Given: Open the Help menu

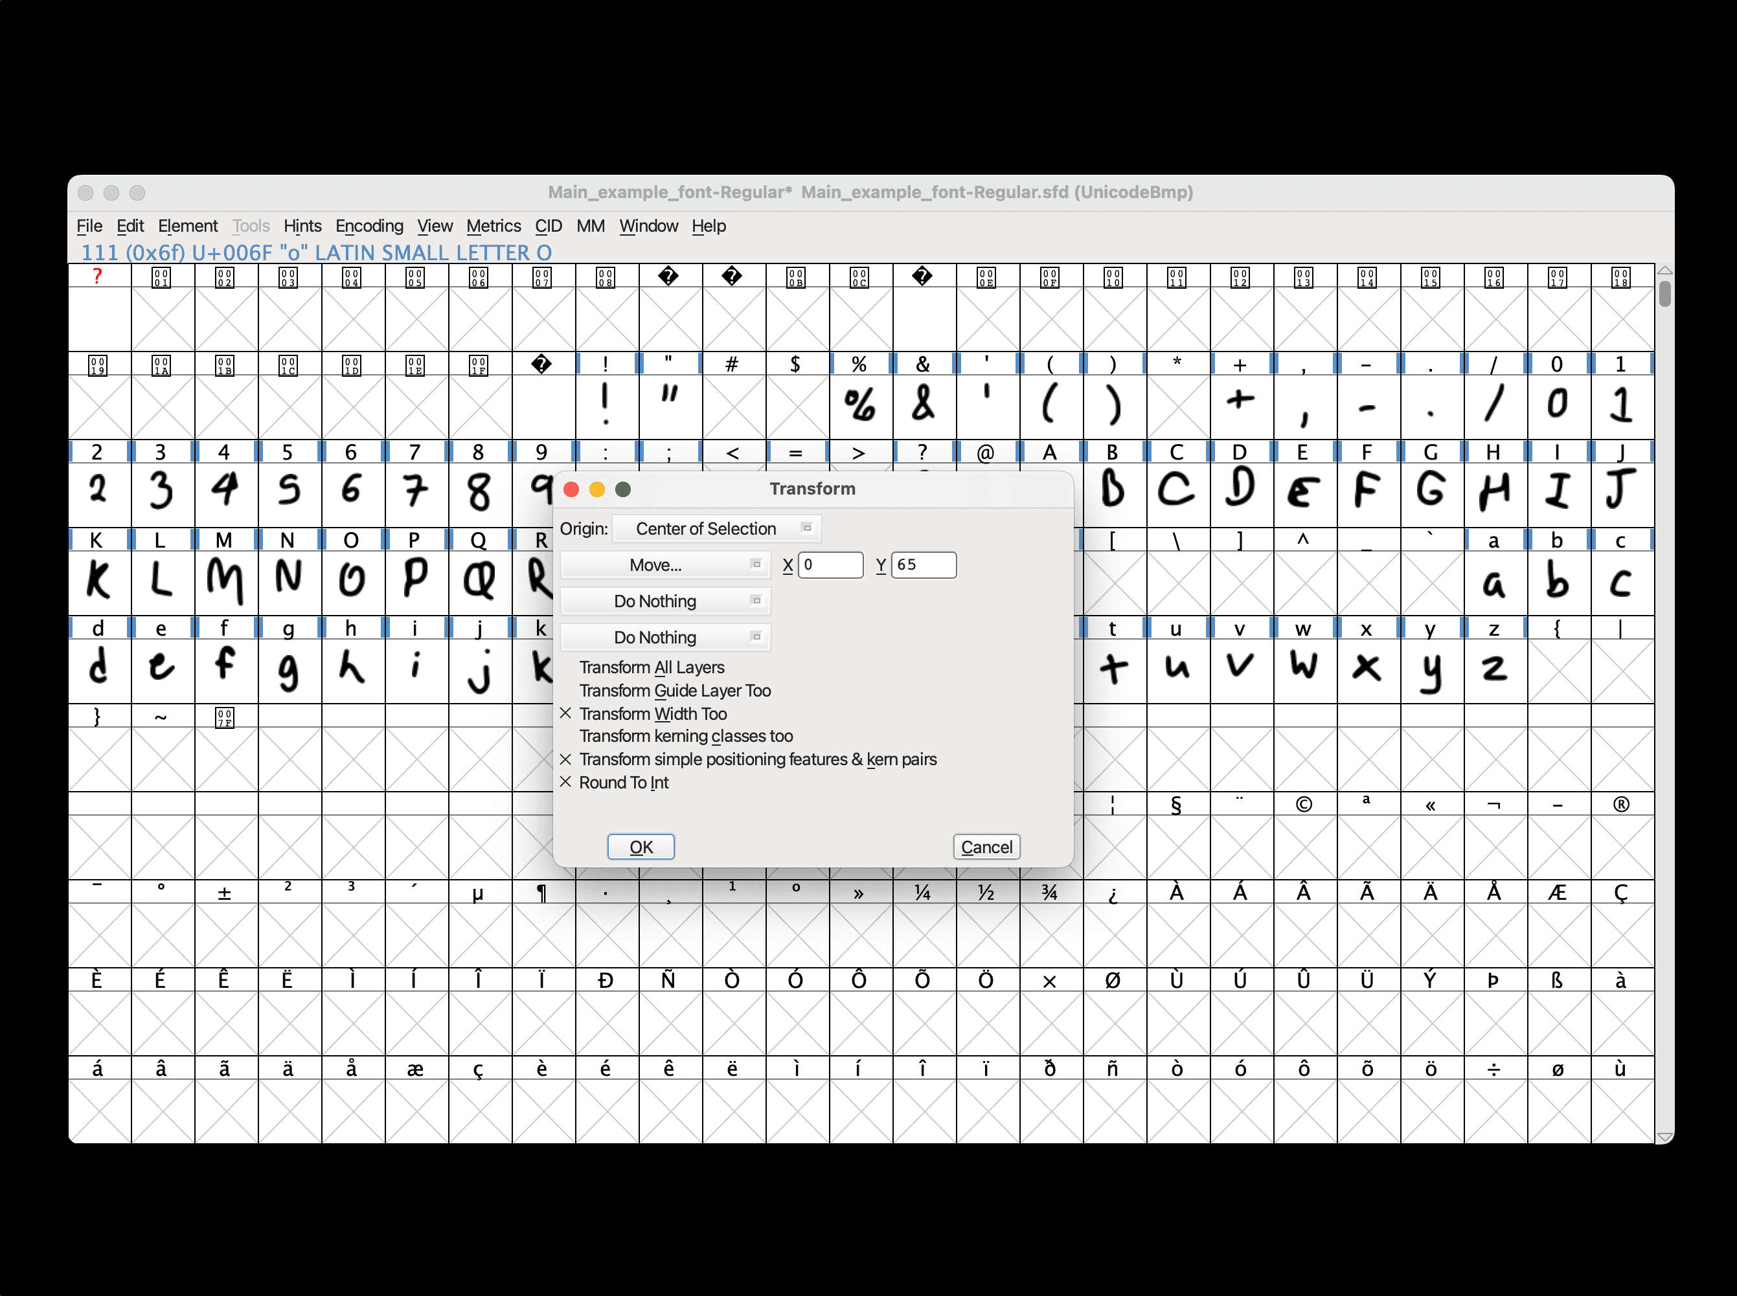Looking at the screenshot, I should coord(709,226).
